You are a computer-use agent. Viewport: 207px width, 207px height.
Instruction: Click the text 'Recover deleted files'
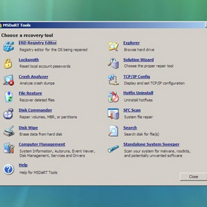37,100
